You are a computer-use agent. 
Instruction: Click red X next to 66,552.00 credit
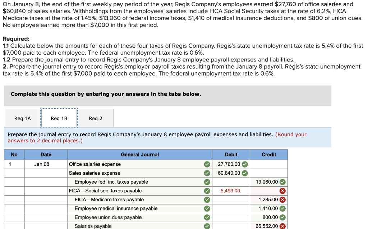point(282,226)
